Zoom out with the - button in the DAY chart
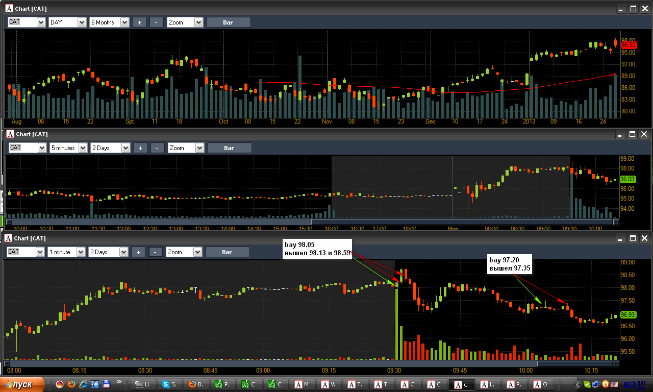The width and height of the screenshot is (653, 392). pyautogui.click(x=157, y=22)
